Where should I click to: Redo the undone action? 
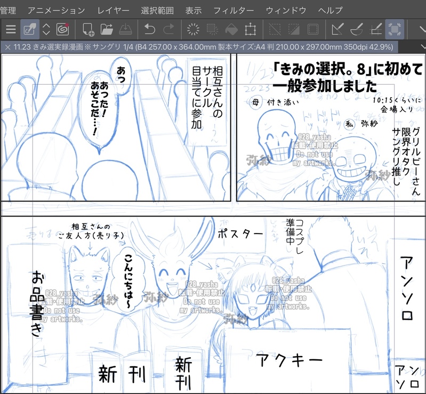(168, 29)
